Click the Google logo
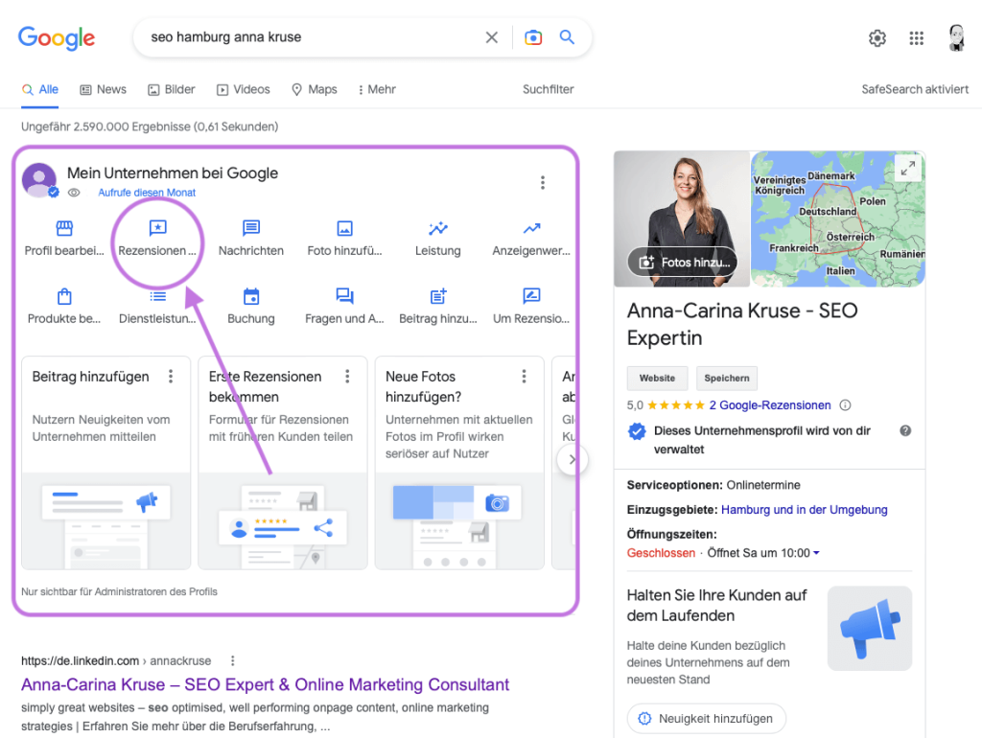982x738 pixels. point(57,37)
